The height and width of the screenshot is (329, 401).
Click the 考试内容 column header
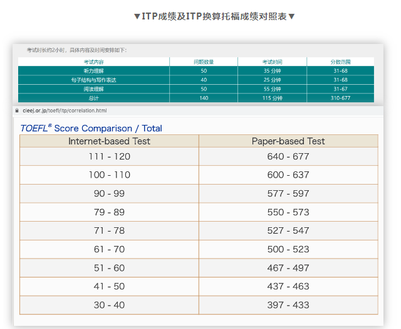(93, 62)
